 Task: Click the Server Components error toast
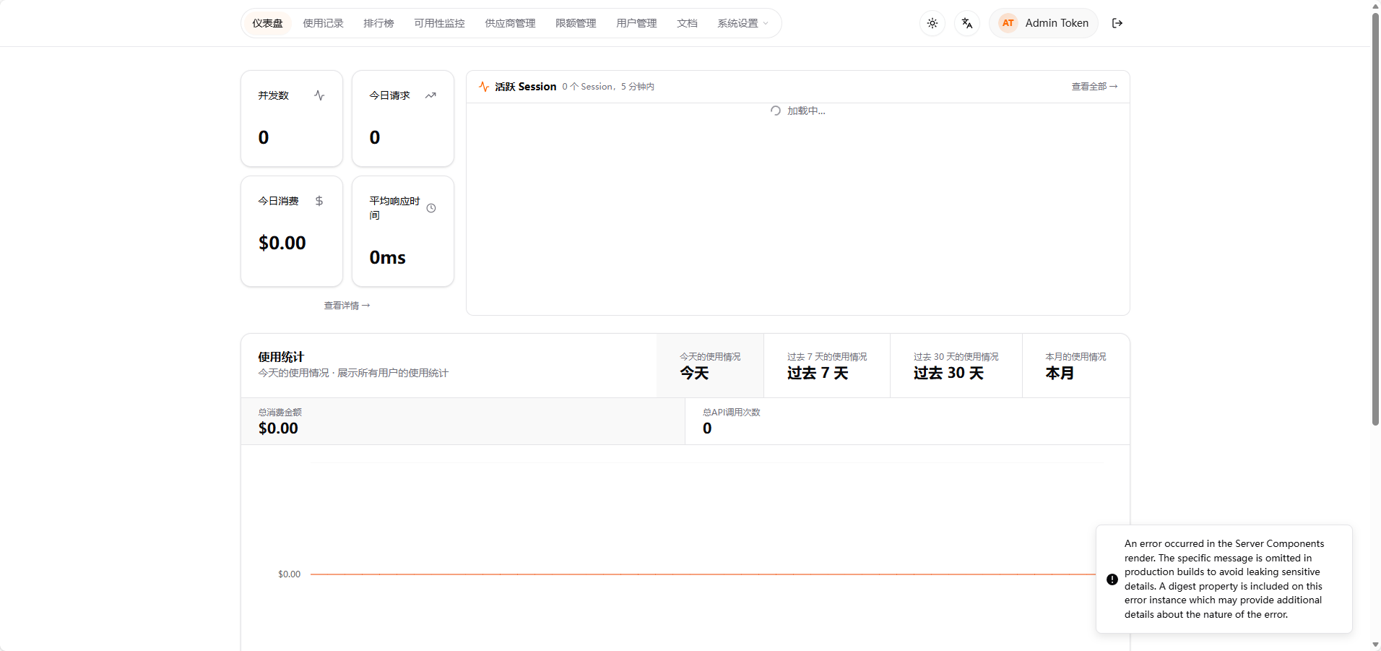pos(1224,579)
